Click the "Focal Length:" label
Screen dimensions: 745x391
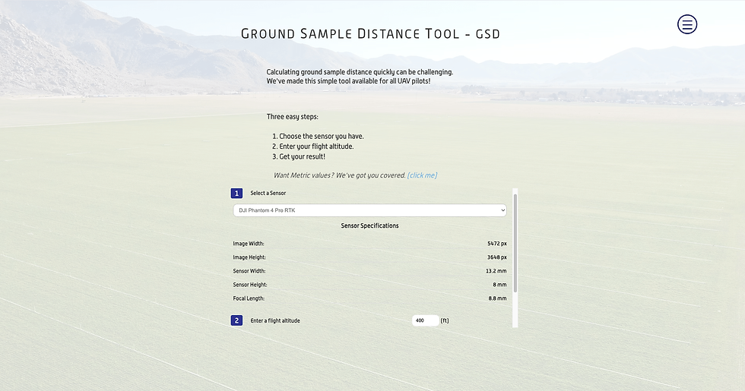pos(249,298)
